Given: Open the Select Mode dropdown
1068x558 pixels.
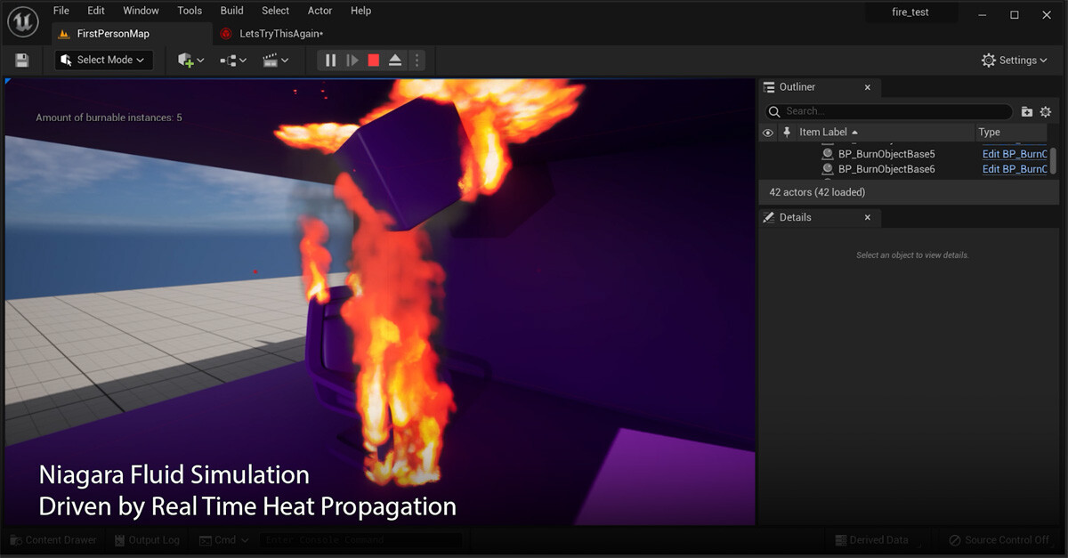Looking at the screenshot, I should coord(103,60).
